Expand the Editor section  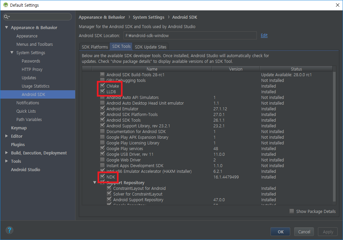[x=7, y=136]
